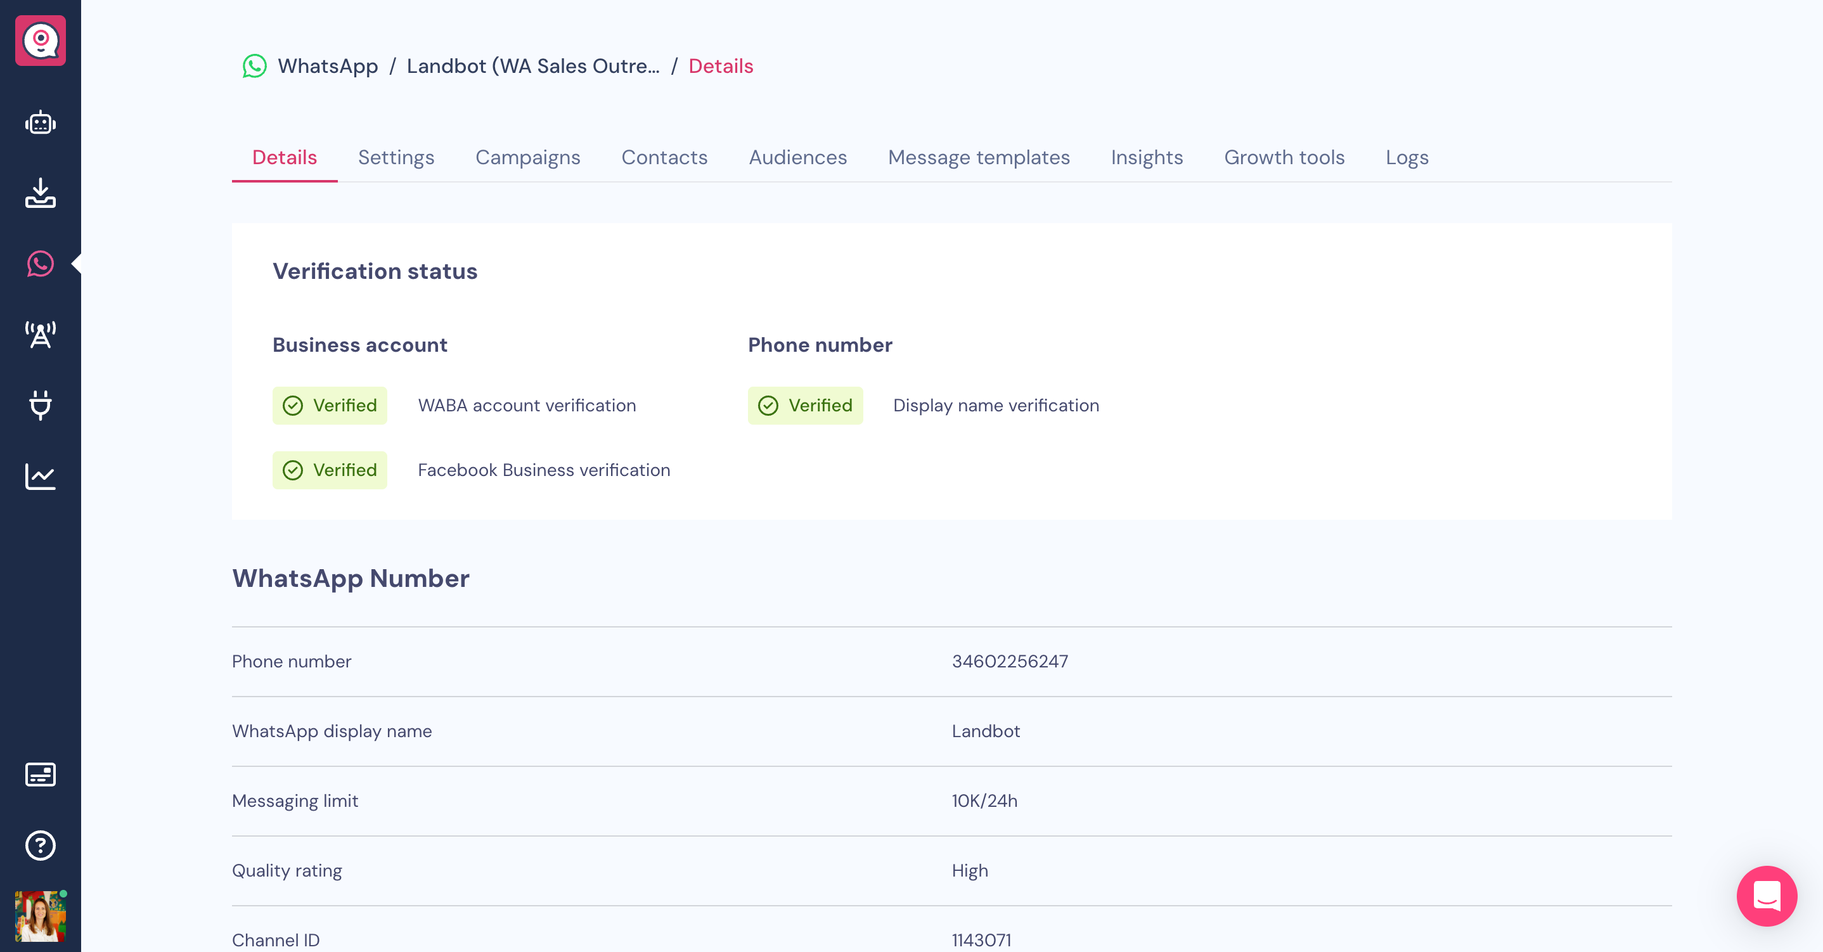Switch to the Campaigns tab
1823x952 pixels.
click(527, 157)
